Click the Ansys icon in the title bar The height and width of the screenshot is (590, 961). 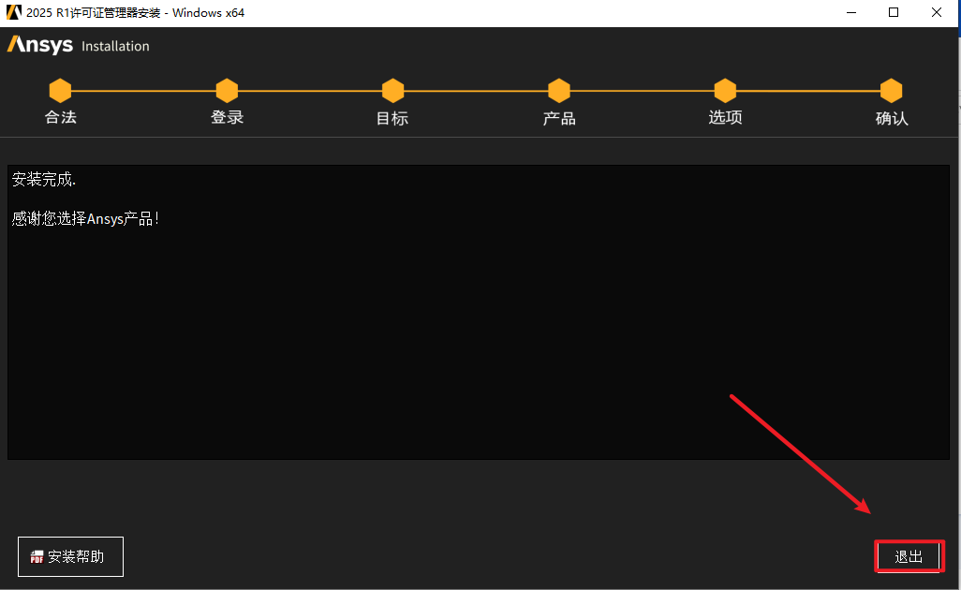pos(13,12)
